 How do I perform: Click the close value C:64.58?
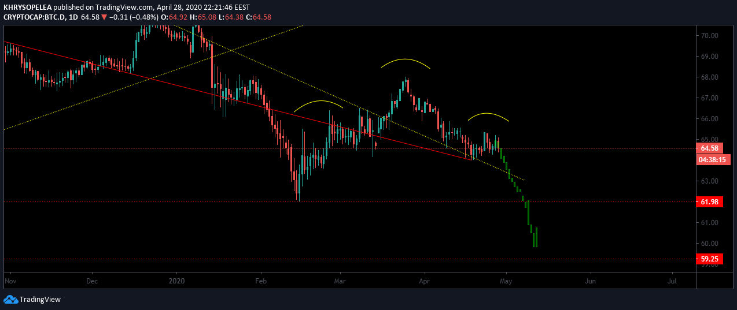tap(259, 17)
